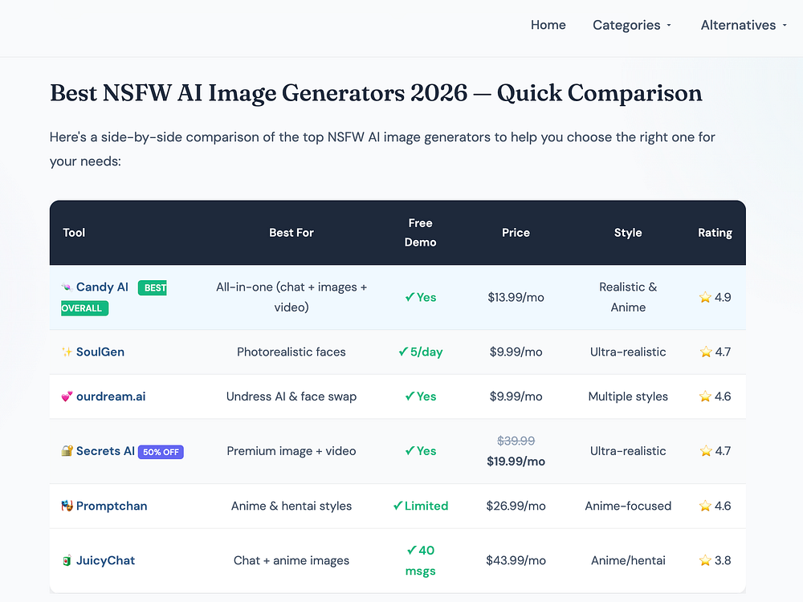The width and height of the screenshot is (803, 602).
Task: Click the $13.99/mo price cell
Action: (x=516, y=298)
